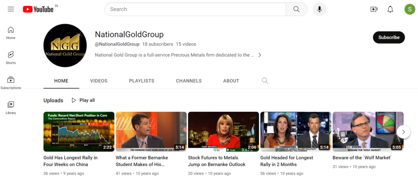Open Gold Headed for Longest Rally thumbnail
Viewport: 418px width, 178px height.
pyautogui.click(x=296, y=131)
